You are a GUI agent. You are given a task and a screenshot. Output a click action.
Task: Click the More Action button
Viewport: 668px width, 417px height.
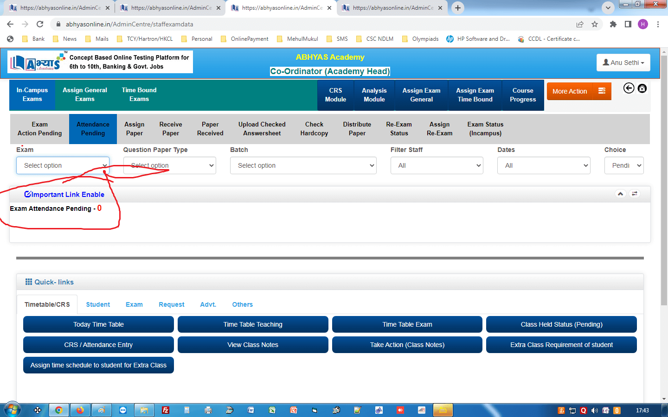pyautogui.click(x=578, y=91)
